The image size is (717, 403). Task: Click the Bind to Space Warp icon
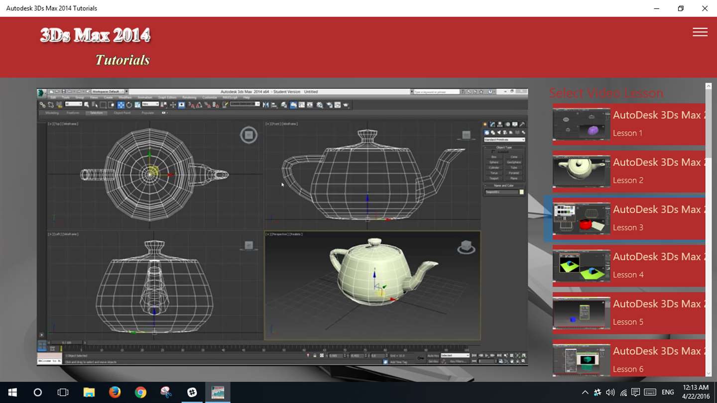click(59, 105)
